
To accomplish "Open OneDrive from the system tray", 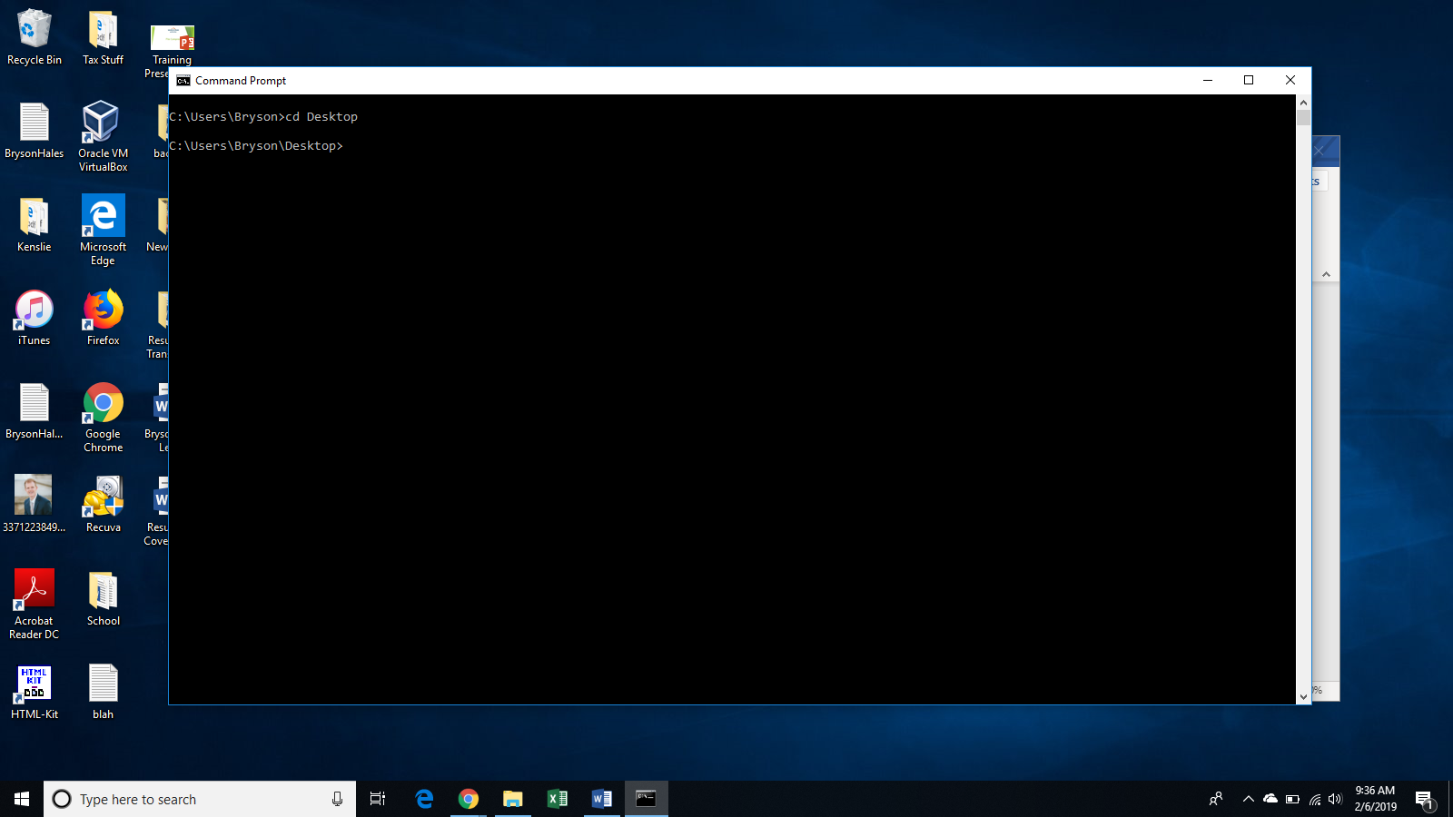I will [x=1269, y=799].
